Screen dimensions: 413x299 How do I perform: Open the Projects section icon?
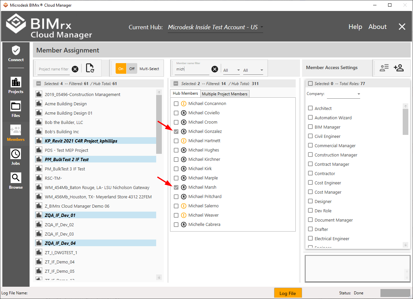16,85
